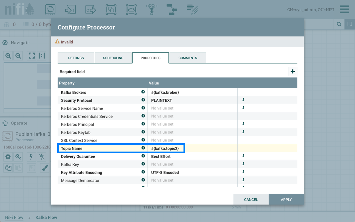
Task: Switch to the Settings tab
Action: (76, 58)
